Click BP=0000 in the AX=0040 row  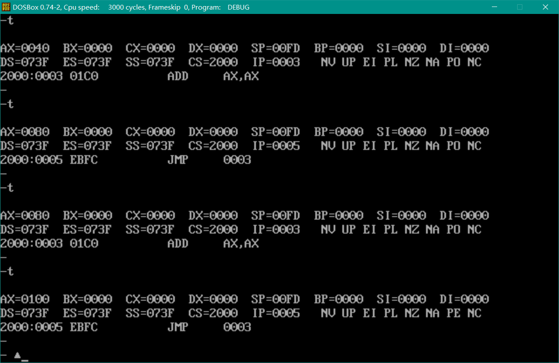[x=339, y=48]
